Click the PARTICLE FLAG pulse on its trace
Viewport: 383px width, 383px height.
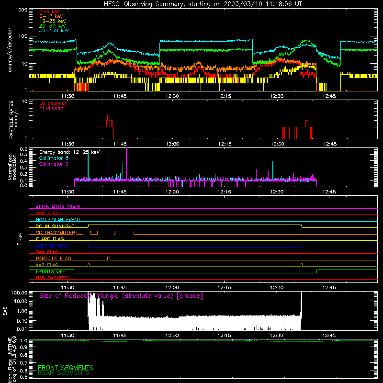[109, 259]
